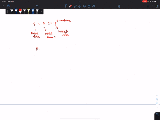Grab the pen palette drag handle

coord(8,11)
